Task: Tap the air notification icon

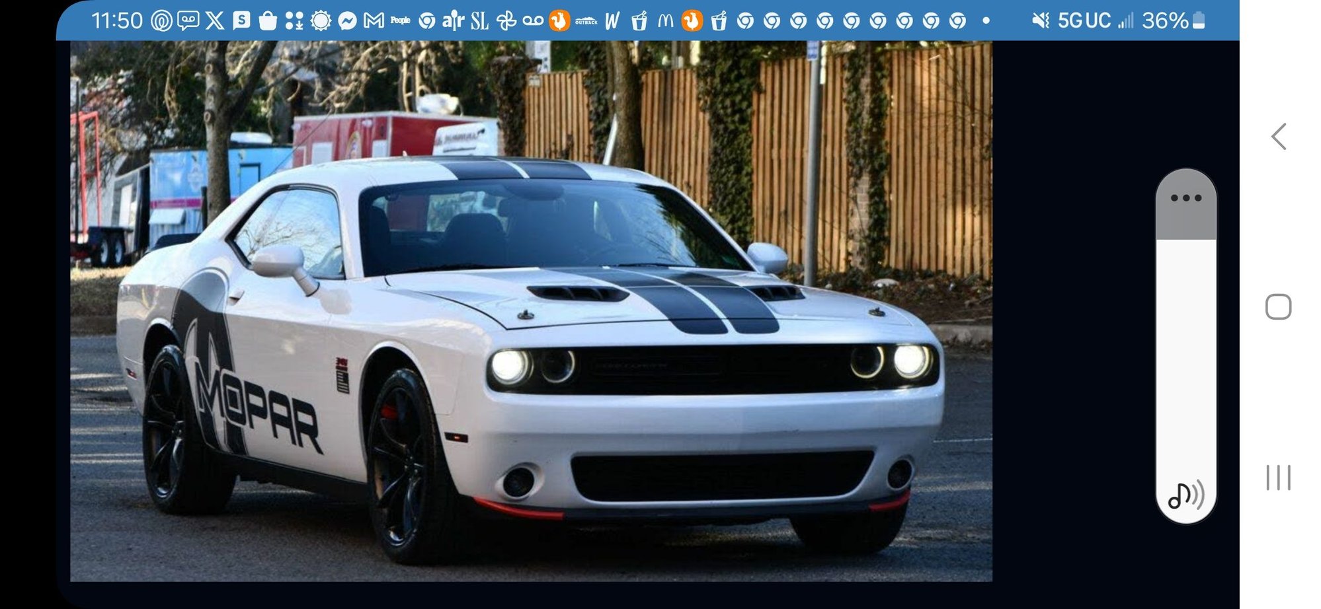Action: click(x=453, y=21)
